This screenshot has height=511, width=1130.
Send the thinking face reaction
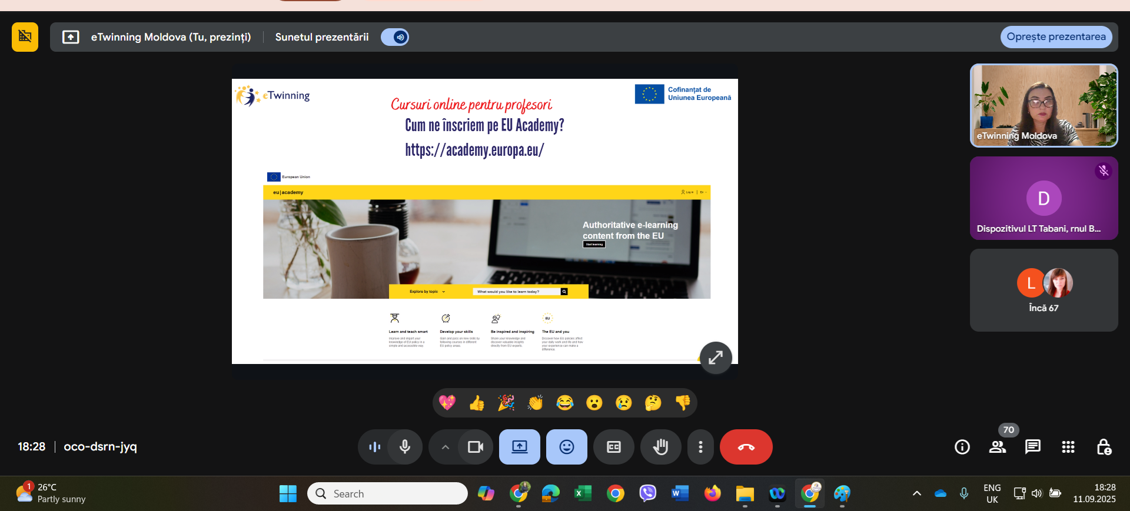653,403
